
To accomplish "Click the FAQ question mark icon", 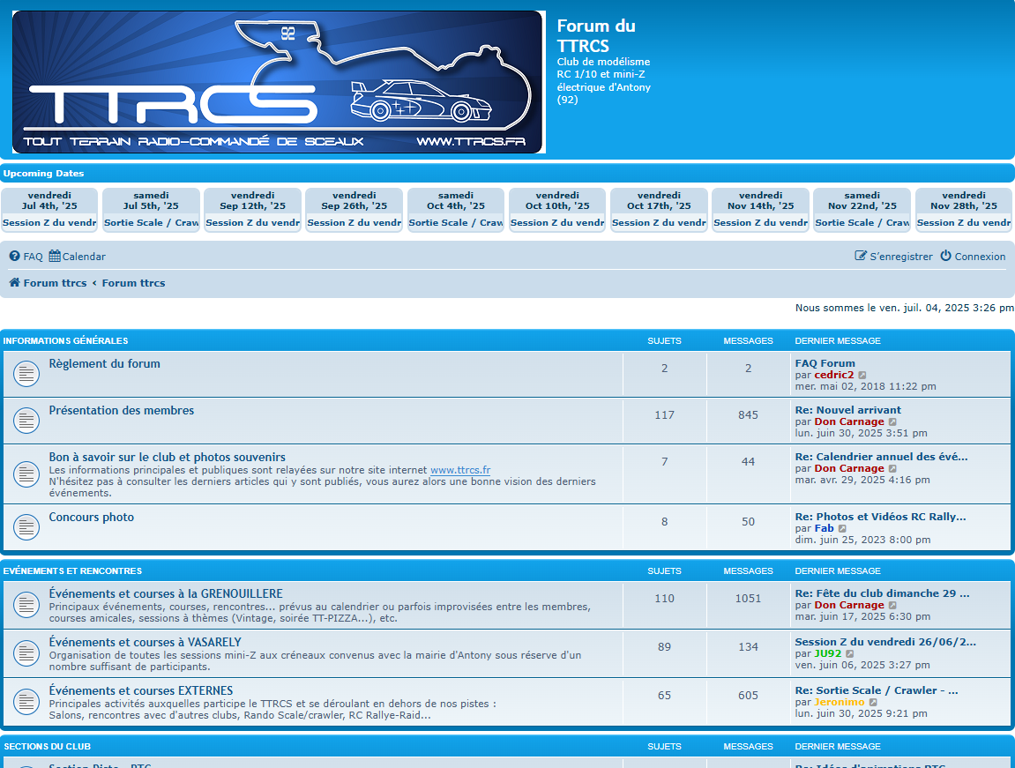I will pyautogui.click(x=15, y=257).
